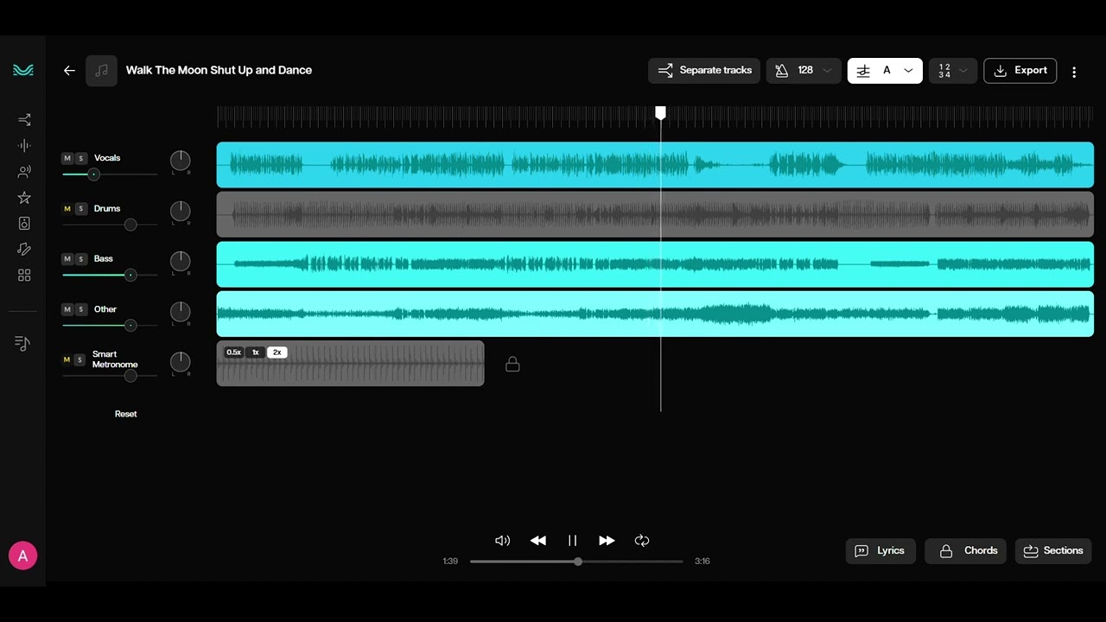Screen dimensions: 1106x622
Task: Click the Vocals pan knob
Action: [x=180, y=160]
